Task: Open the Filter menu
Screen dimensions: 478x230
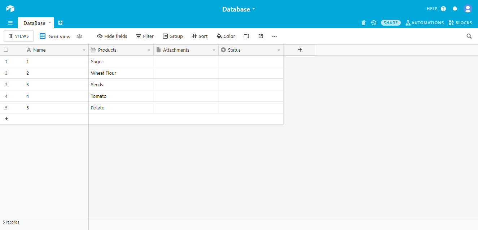Action: click(x=145, y=36)
